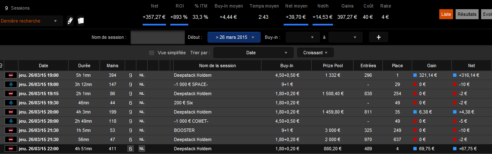Click the copy search icon next to pencil
Image resolution: width=492 pixels, height=154 pixels.
click(x=81, y=21)
